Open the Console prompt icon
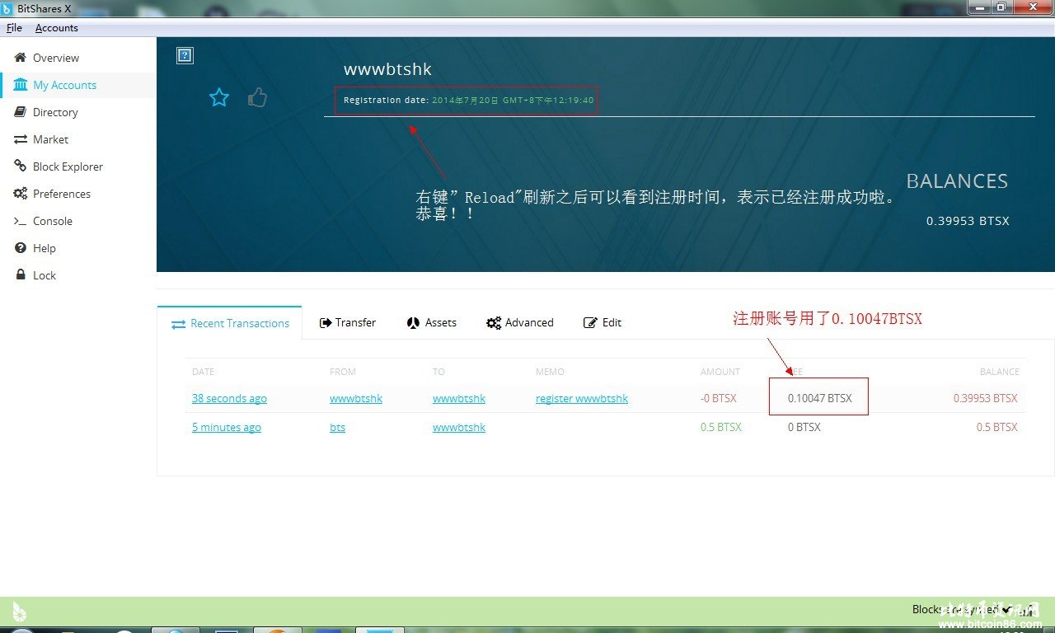 coord(20,221)
